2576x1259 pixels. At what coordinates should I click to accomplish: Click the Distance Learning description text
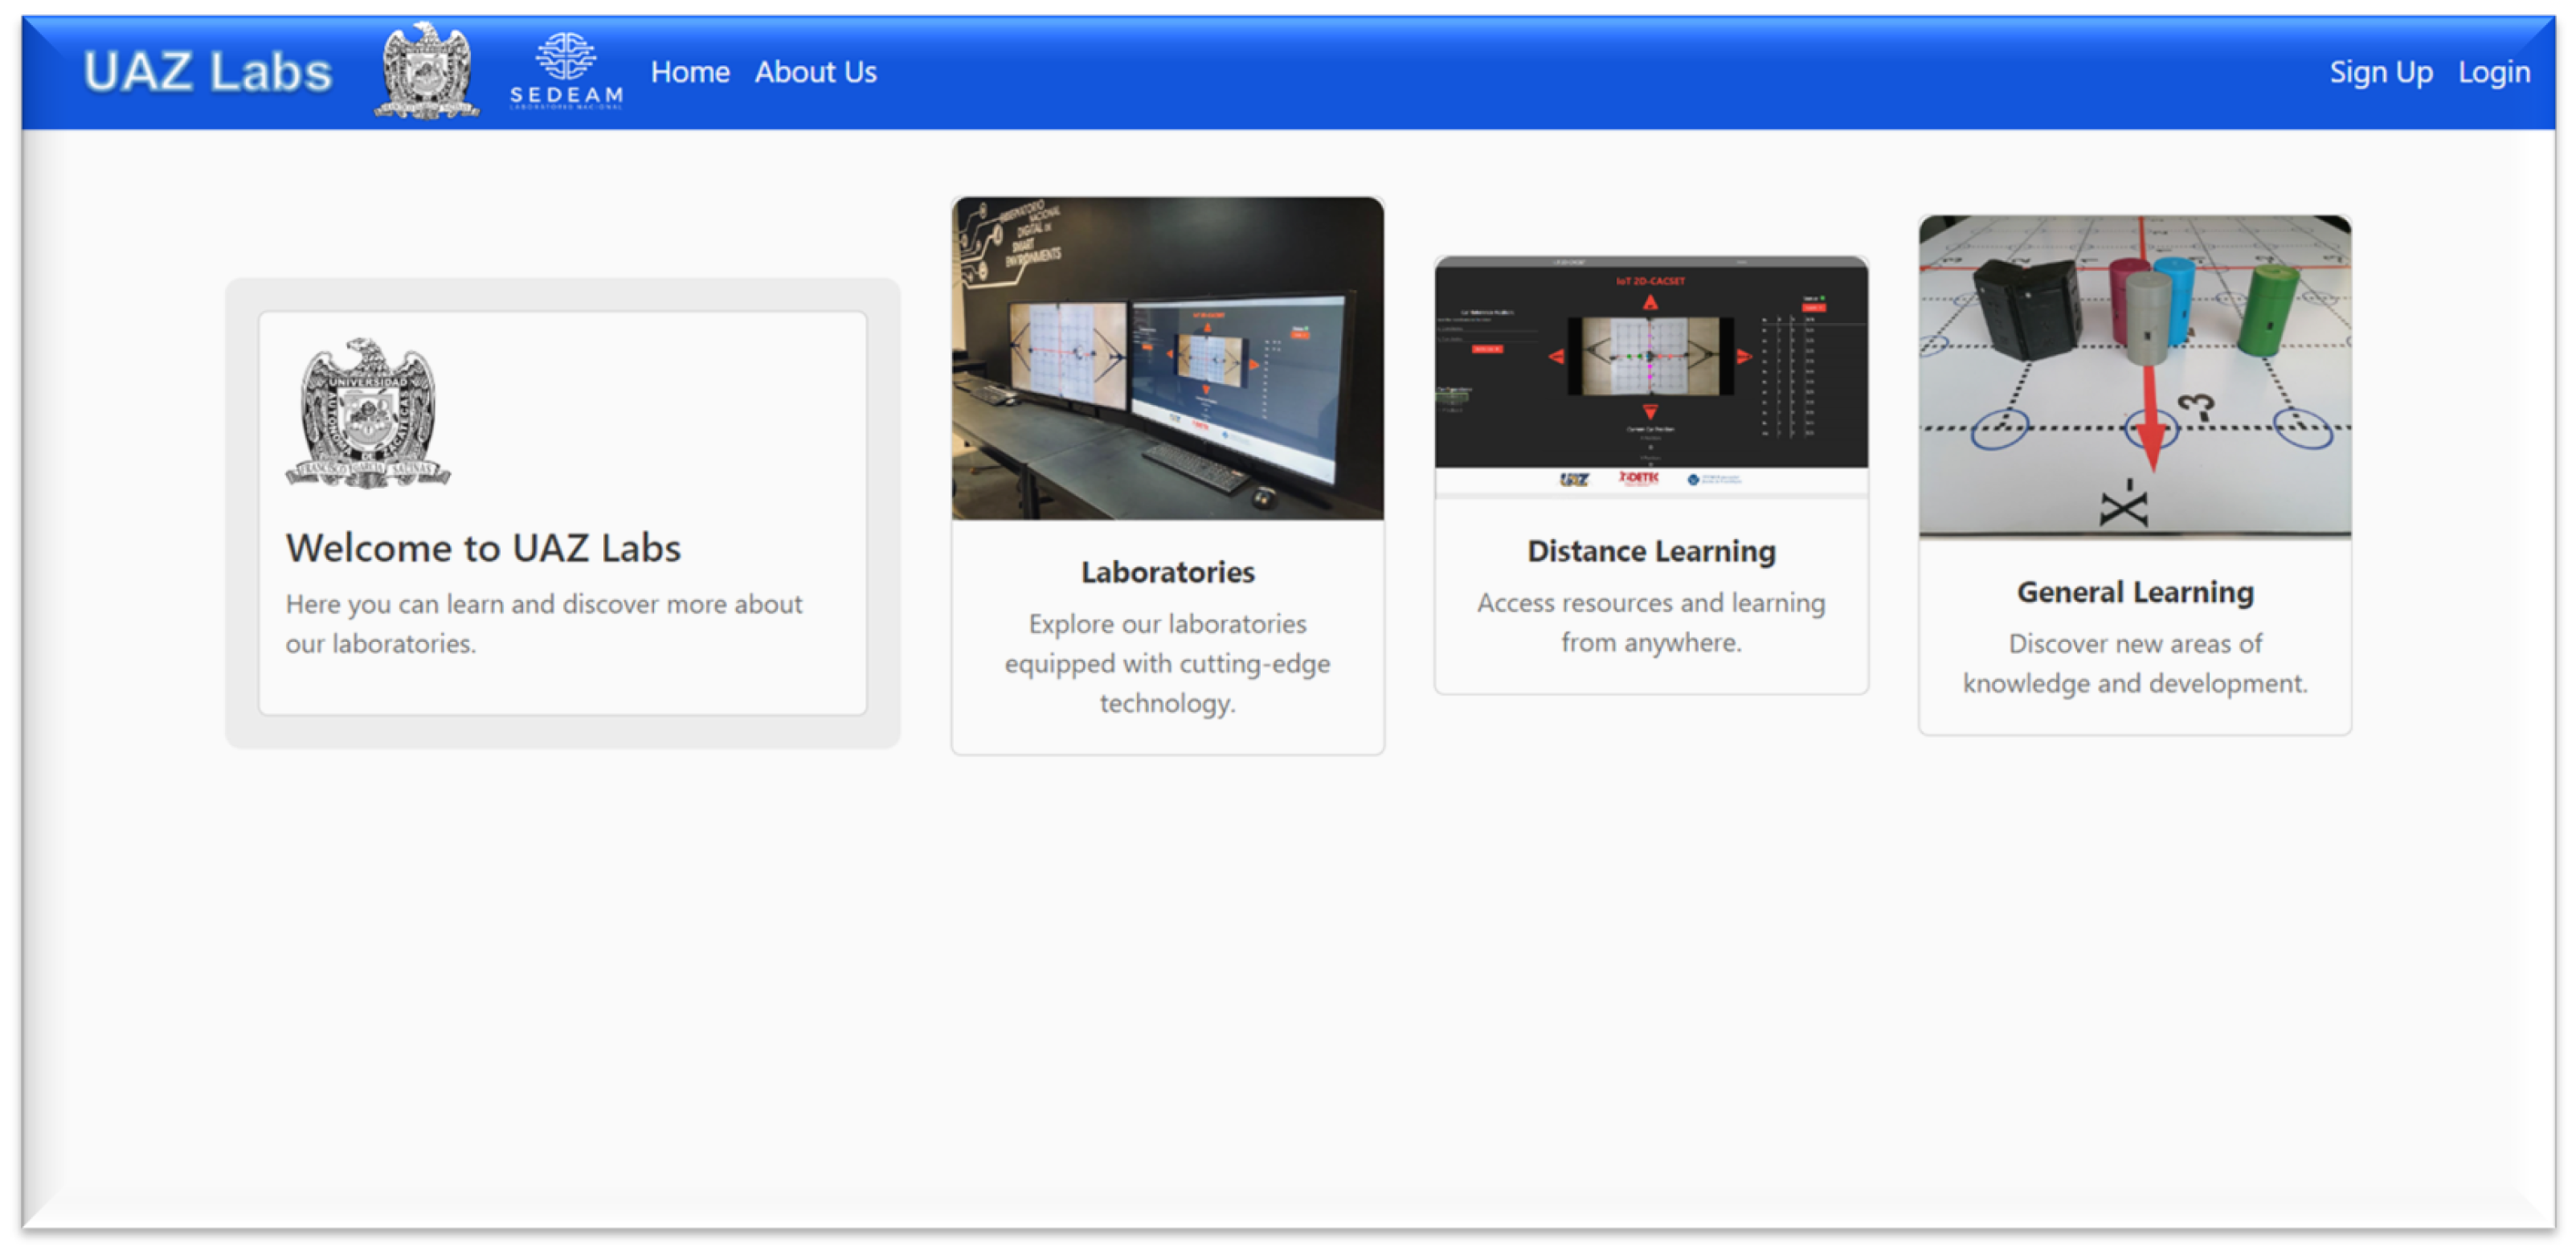1650,622
